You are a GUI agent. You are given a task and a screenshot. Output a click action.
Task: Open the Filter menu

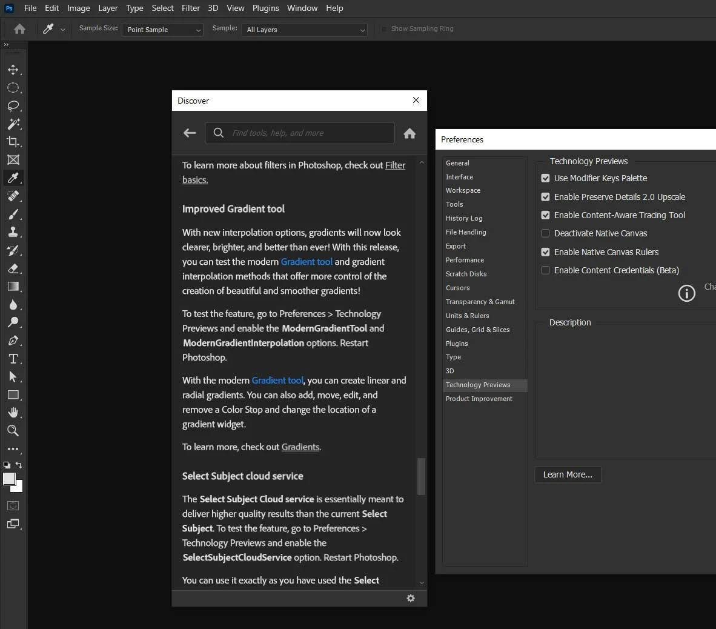[191, 8]
